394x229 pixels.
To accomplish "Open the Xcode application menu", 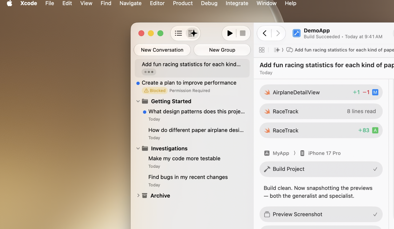I will tap(29, 3).
